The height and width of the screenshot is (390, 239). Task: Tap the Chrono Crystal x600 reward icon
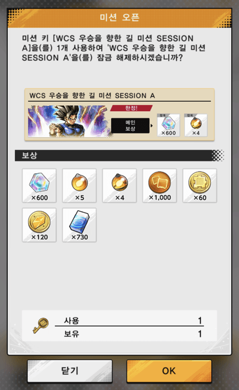tap(39, 185)
